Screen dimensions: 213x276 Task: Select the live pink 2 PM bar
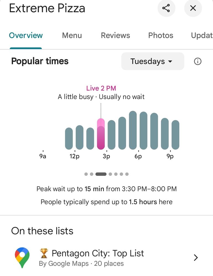point(101,134)
